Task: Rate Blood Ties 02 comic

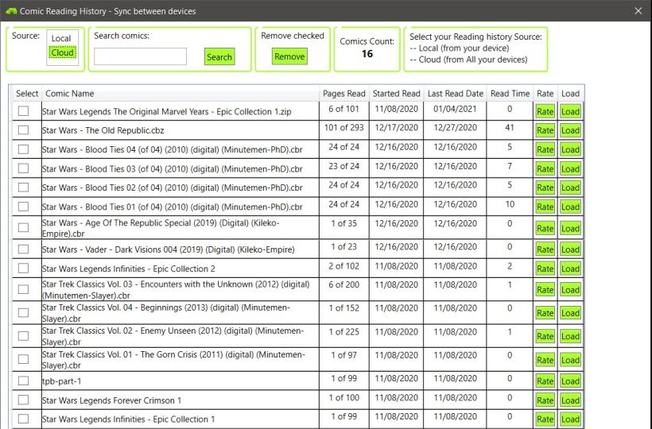Action: (x=545, y=187)
